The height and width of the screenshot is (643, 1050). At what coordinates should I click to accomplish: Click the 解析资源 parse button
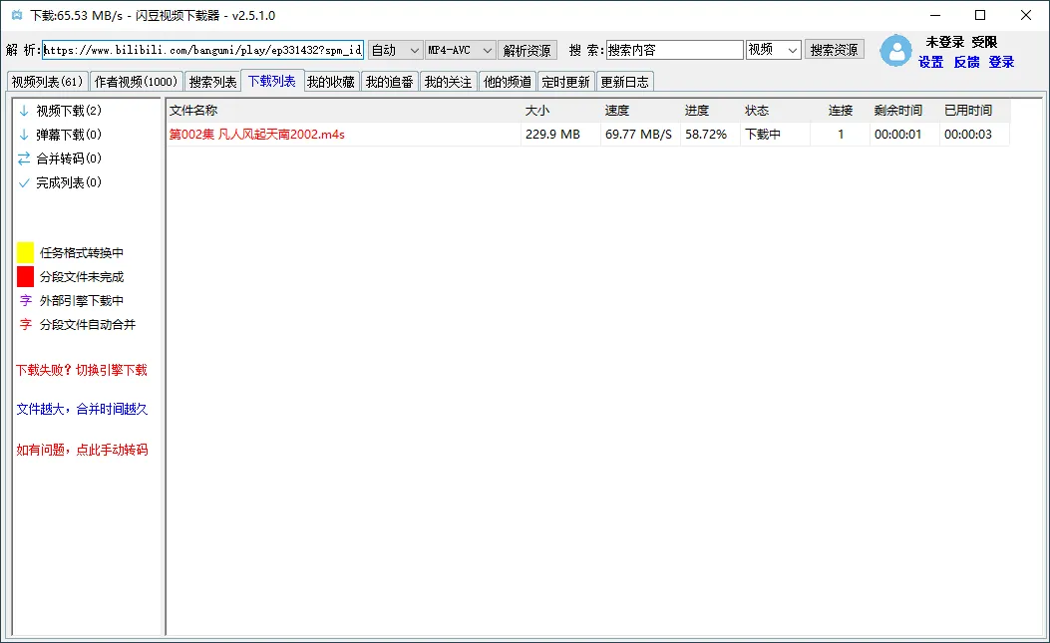(526, 49)
